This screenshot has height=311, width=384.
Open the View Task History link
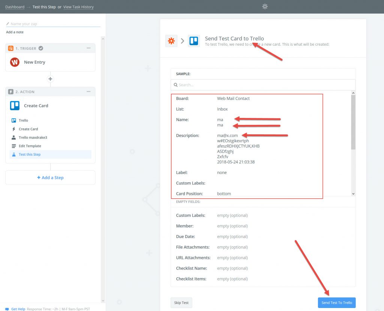click(x=78, y=7)
